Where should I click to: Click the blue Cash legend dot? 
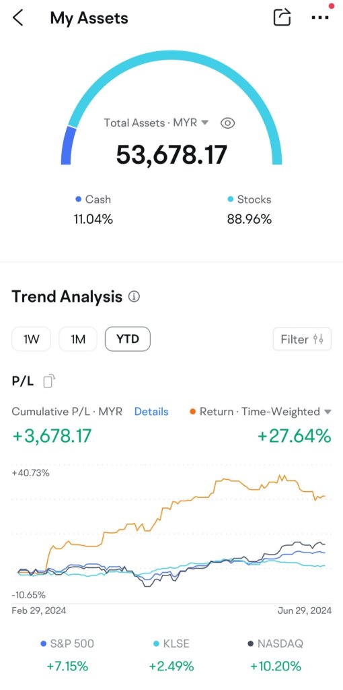[79, 199]
